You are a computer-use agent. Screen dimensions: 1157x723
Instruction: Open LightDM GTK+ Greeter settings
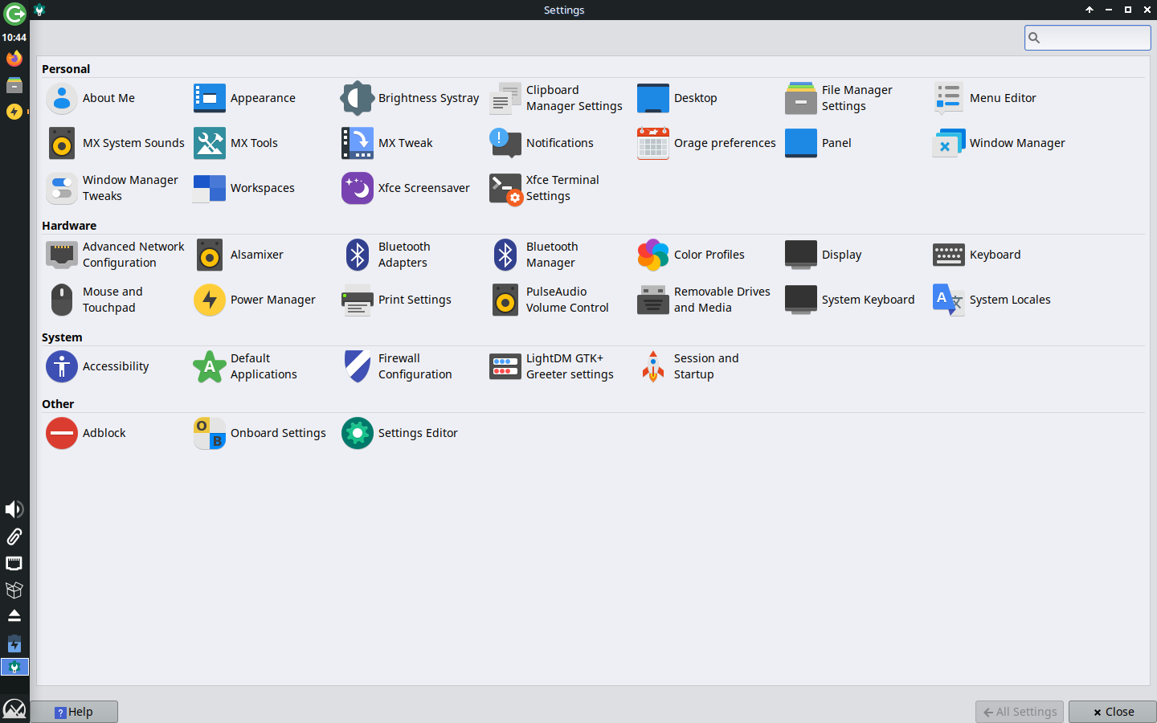(x=552, y=366)
